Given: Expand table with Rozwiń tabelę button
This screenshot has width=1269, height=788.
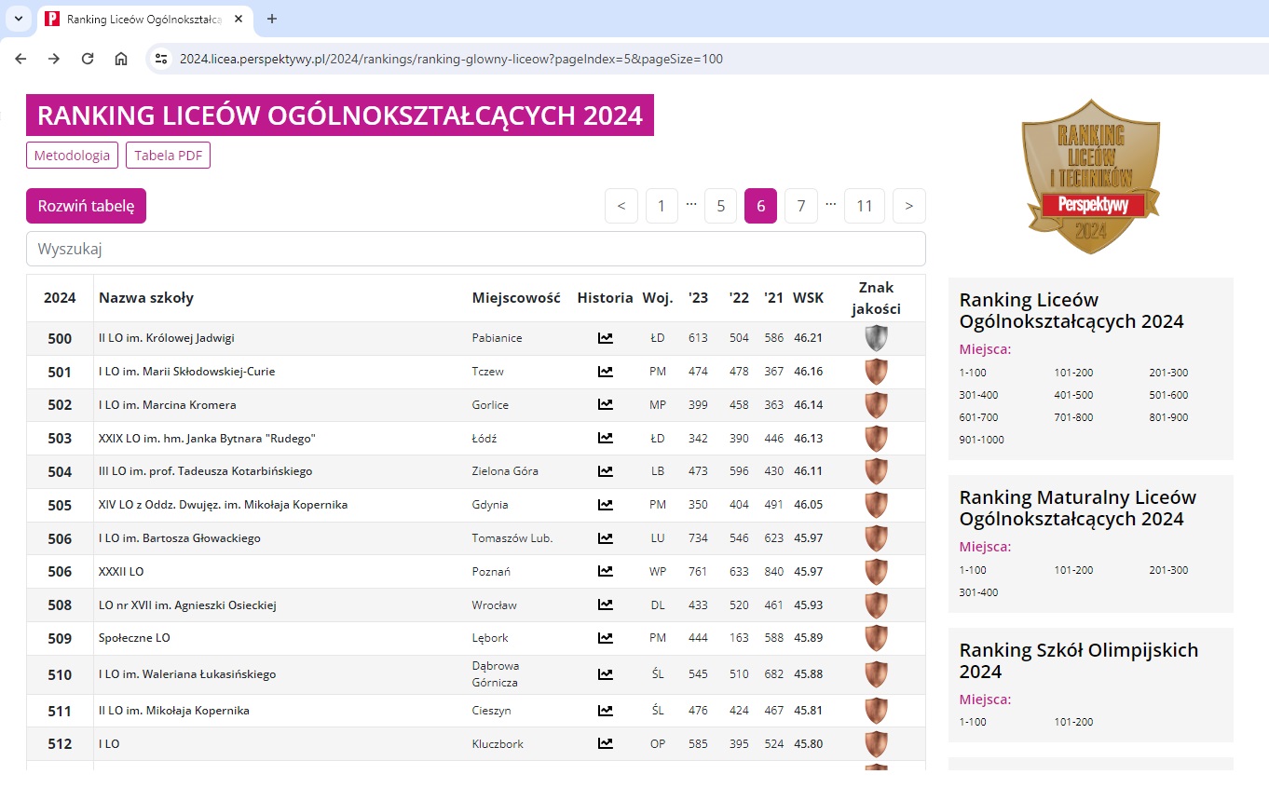Looking at the screenshot, I should coord(86,206).
